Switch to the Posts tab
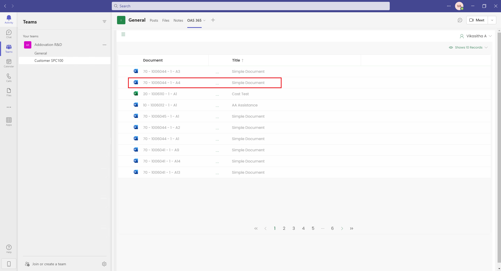Viewport: 501px width, 271px height. coord(154,20)
